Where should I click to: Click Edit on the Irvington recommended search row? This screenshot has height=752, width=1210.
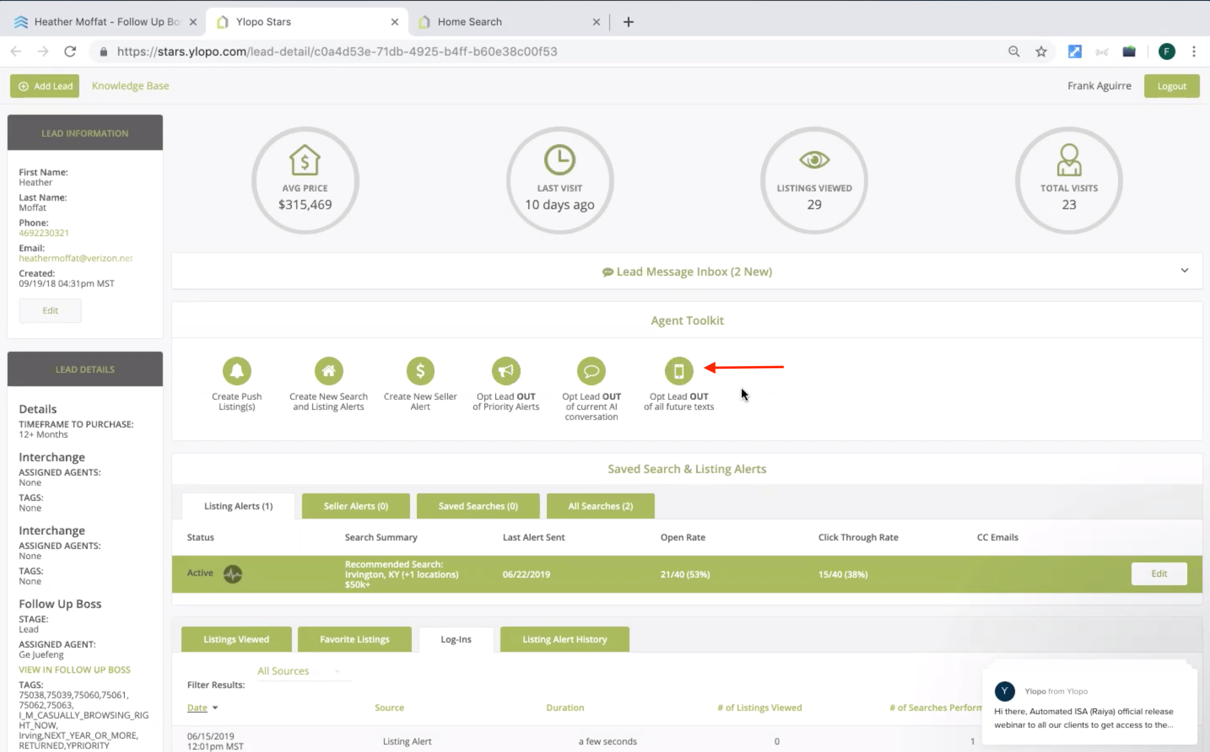[1158, 573]
